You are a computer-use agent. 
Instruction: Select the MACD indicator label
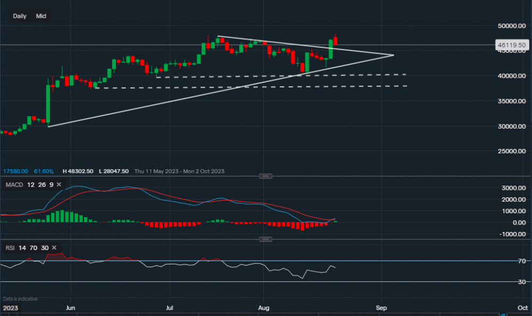click(13, 185)
